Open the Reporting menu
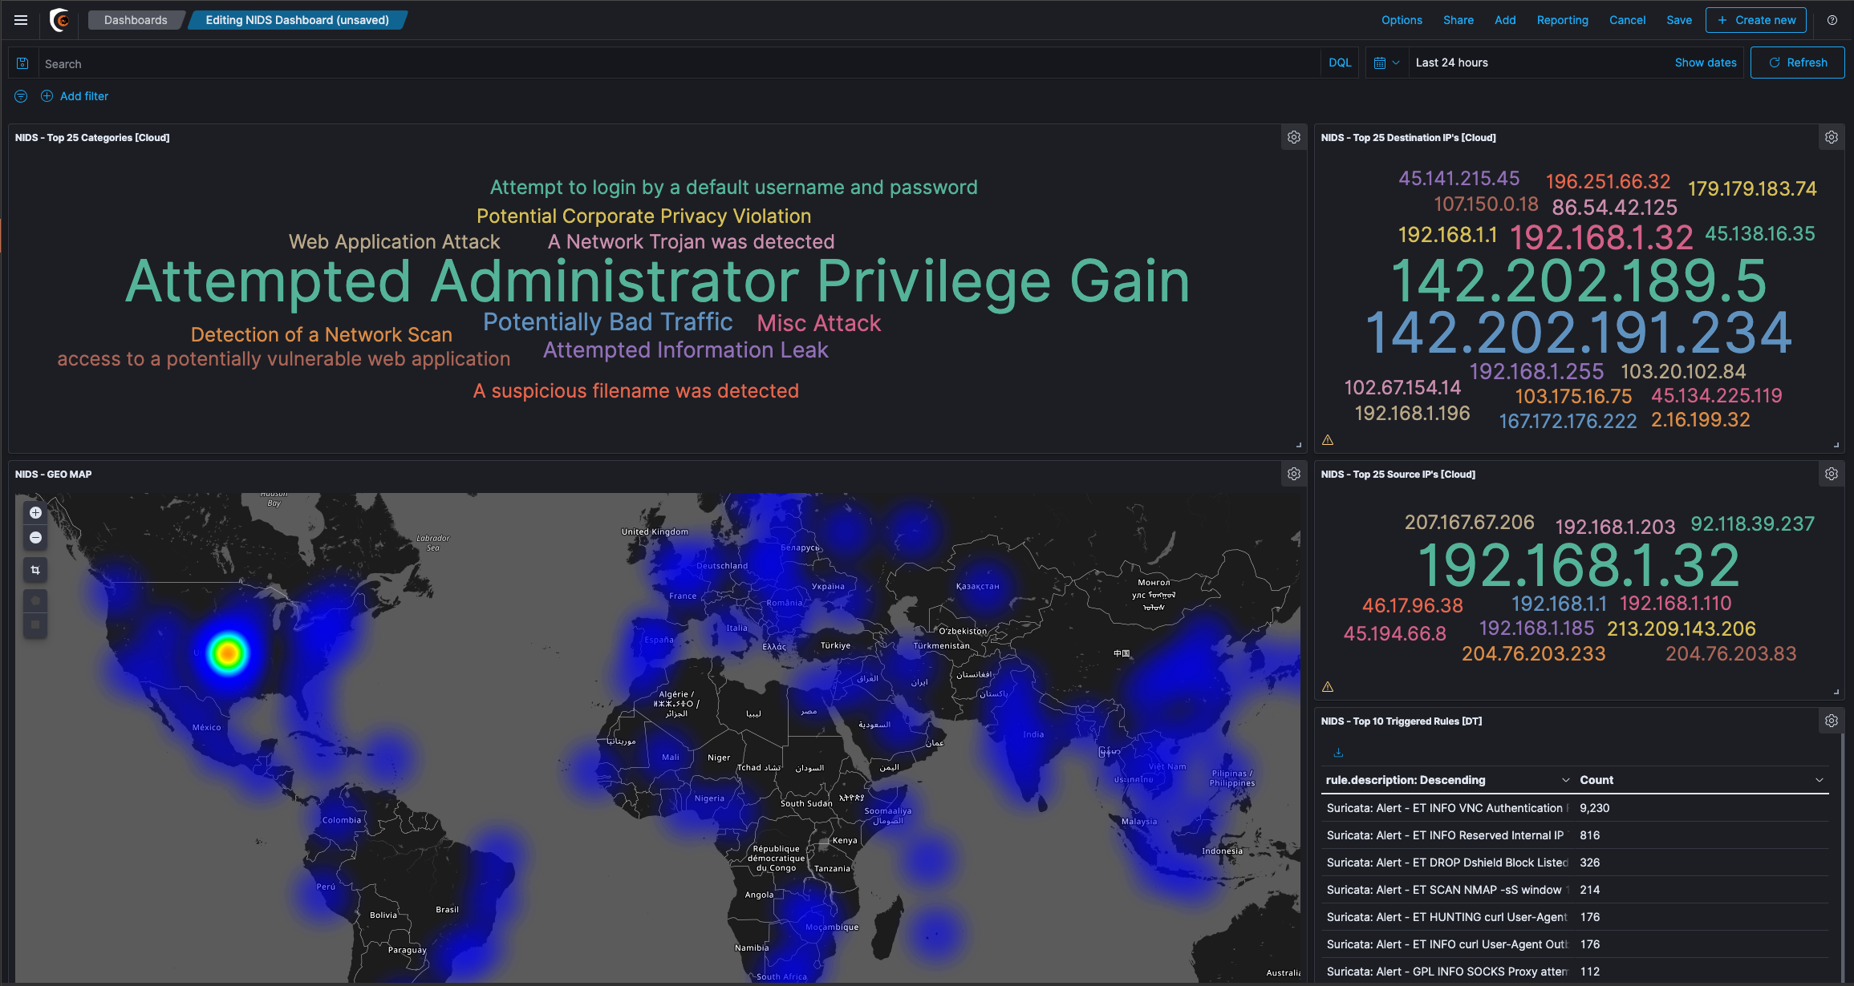The image size is (1854, 986). click(x=1562, y=20)
